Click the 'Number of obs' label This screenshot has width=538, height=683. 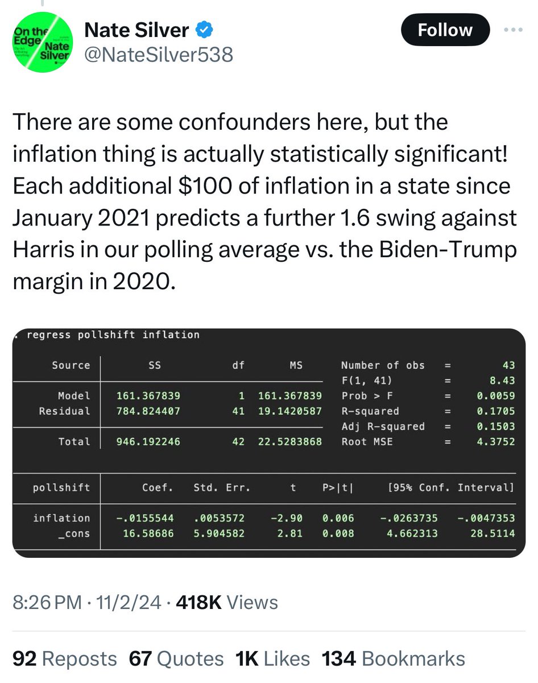(x=382, y=365)
